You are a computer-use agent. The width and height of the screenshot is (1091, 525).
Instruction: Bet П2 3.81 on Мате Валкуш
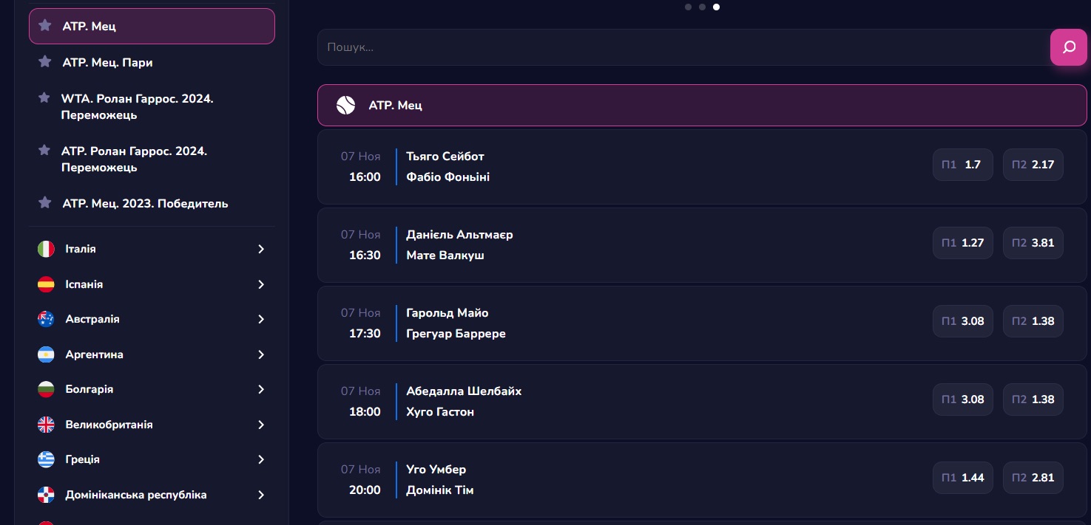coord(1033,243)
